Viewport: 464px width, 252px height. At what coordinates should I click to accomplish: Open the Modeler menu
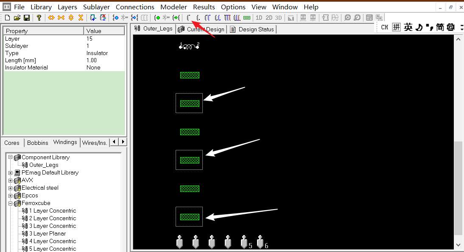173,7
